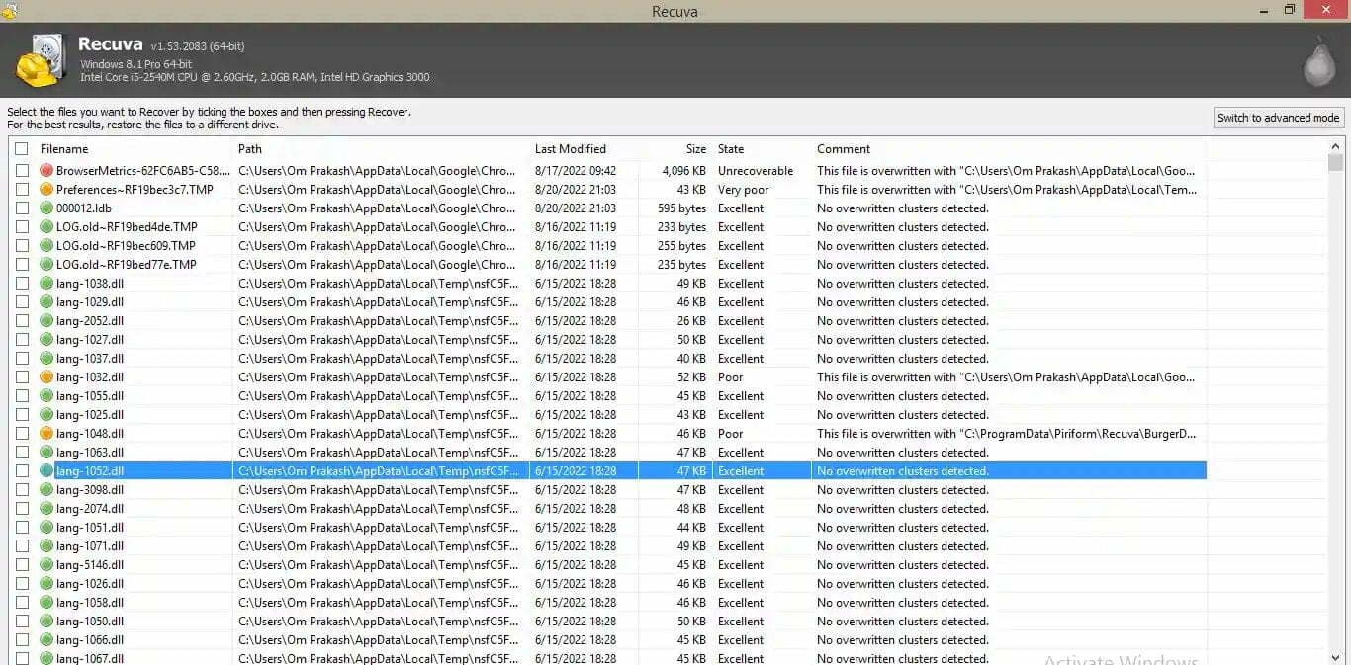Select the green status icon for lang-1051.dll
Image resolution: width=1351 pixels, height=665 pixels.
pos(46,528)
